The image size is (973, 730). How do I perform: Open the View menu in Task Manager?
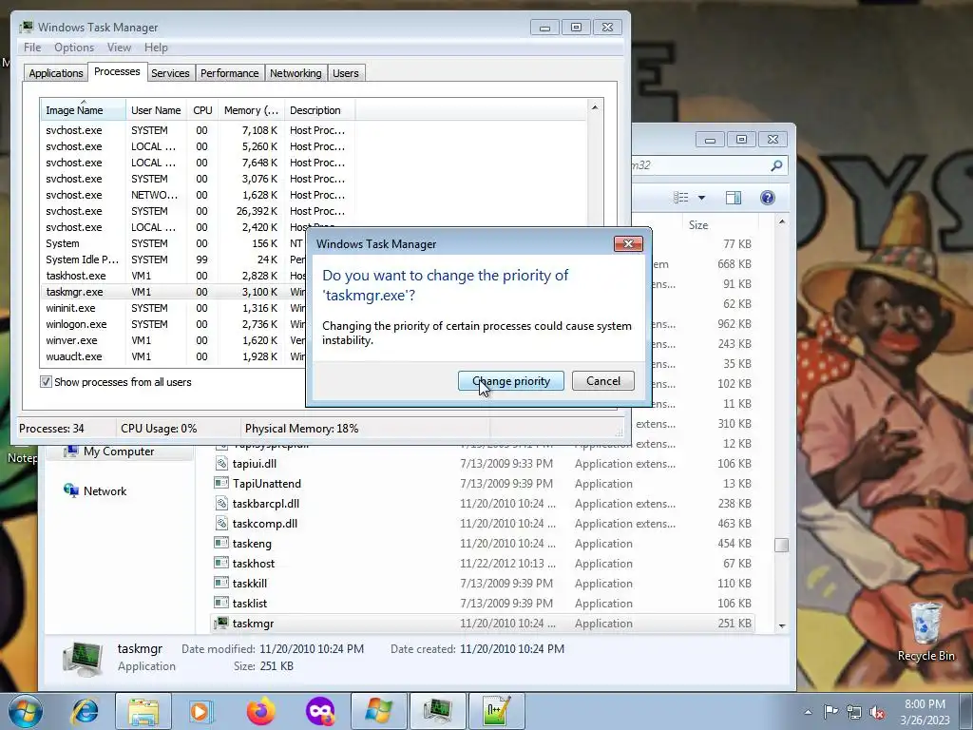pyautogui.click(x=119, y=48)
